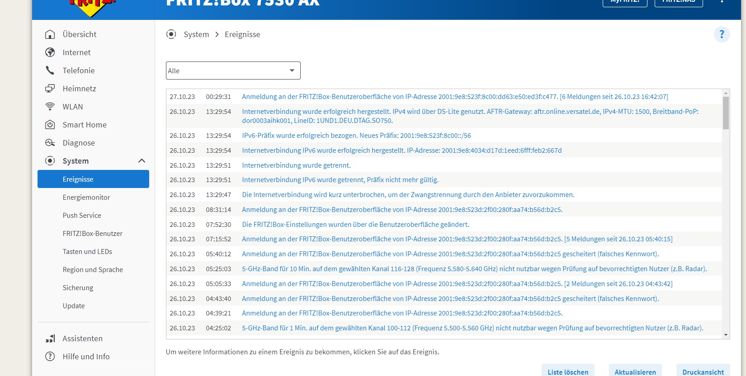
Task: Open the Assistenten icon
Action: tap(50, 338)
